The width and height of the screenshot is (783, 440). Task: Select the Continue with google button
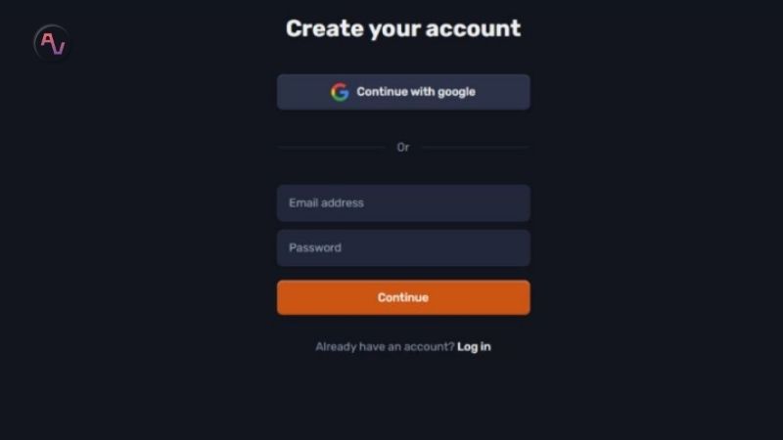[x=403, y=92]
